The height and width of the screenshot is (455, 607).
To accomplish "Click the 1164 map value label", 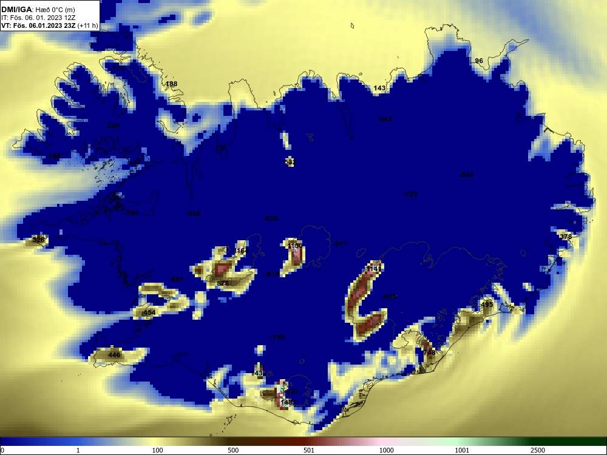I will click(241, 251).
